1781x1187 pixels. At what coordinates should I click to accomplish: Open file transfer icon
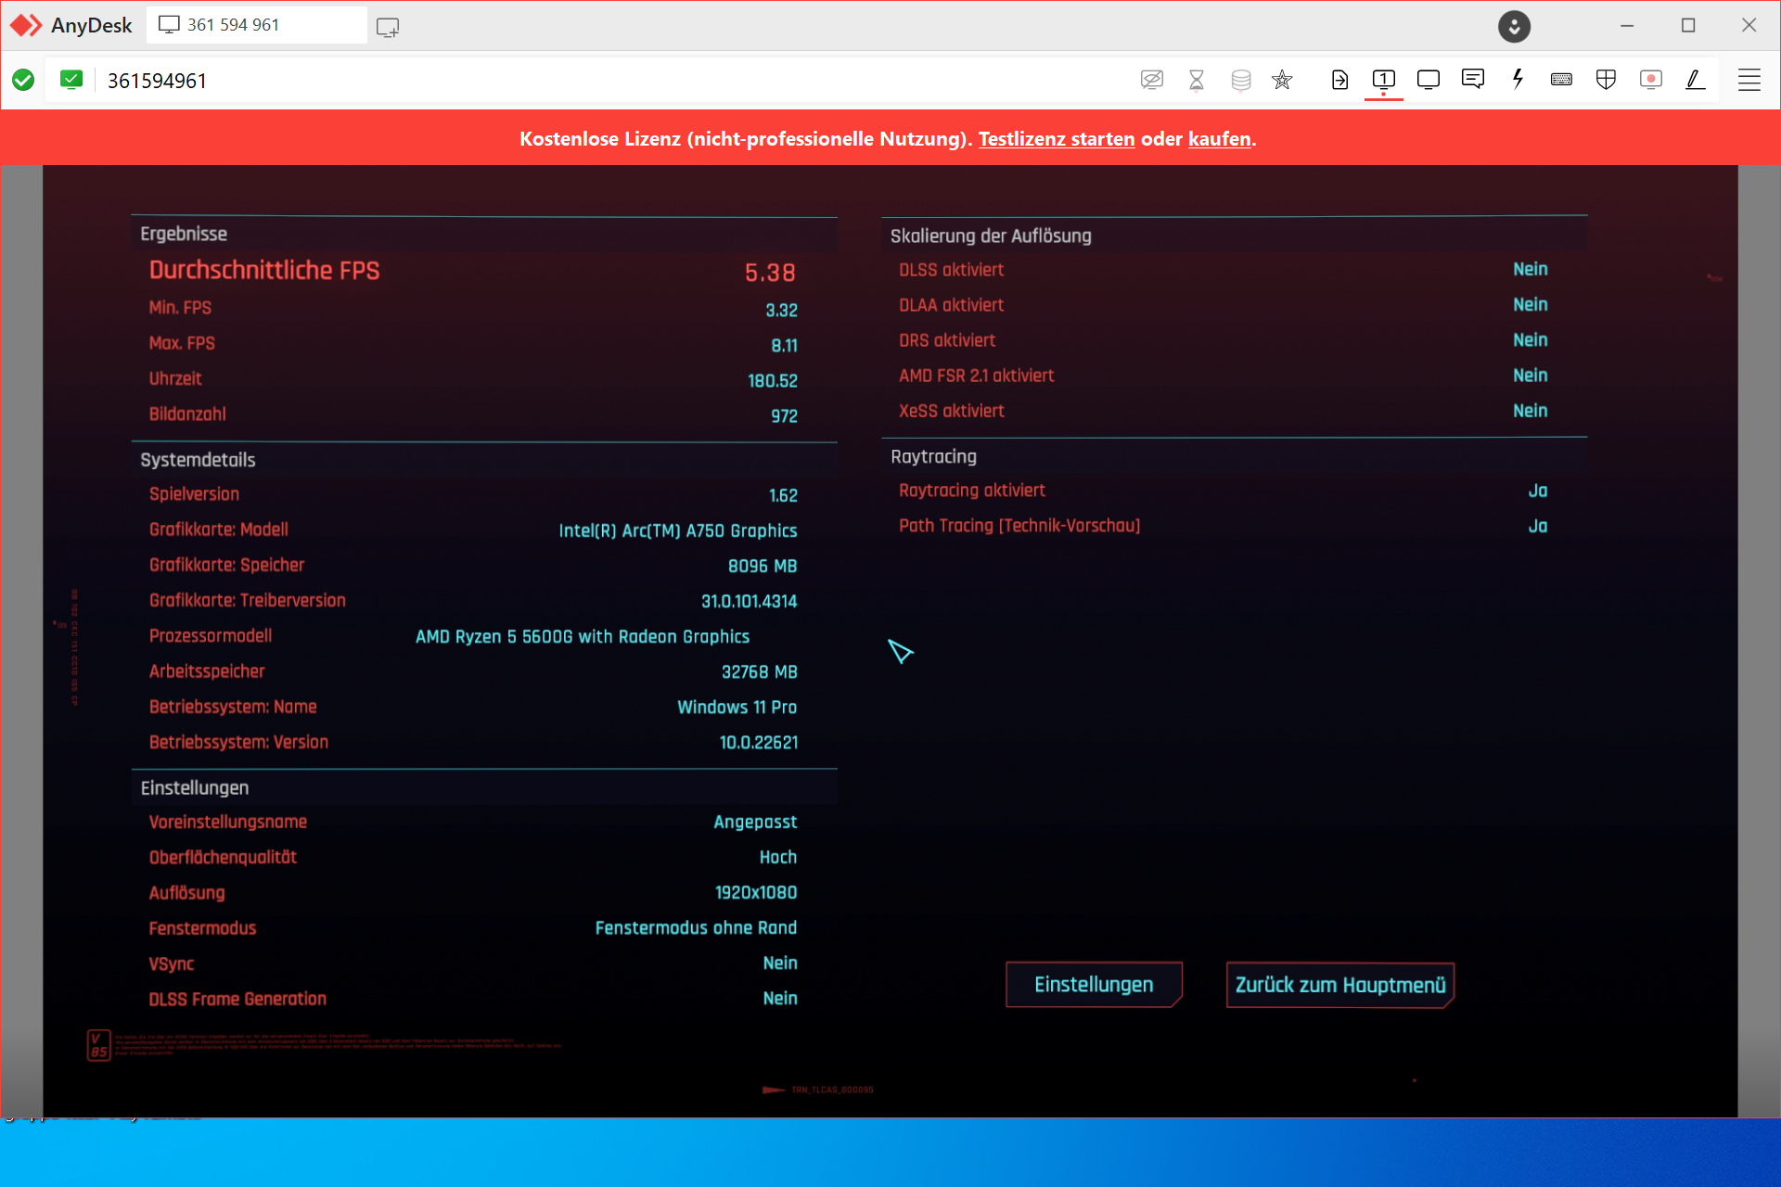pos(1339,80)
